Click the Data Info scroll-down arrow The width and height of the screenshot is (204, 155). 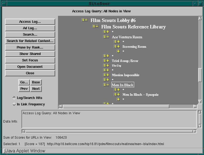click(x=200, y=126)
